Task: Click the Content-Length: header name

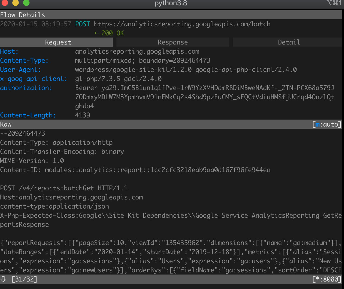Action: (28, 115)
